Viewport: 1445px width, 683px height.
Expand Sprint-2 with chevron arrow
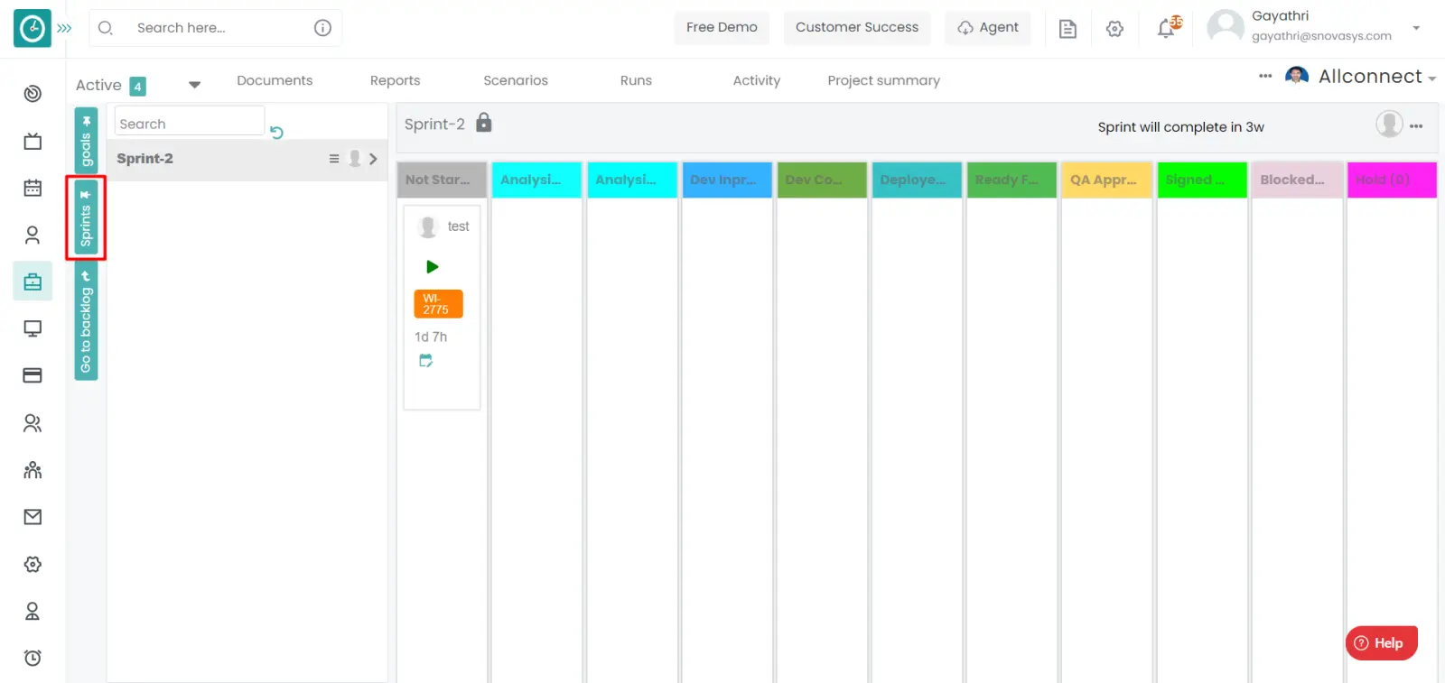tap(373, 159)
